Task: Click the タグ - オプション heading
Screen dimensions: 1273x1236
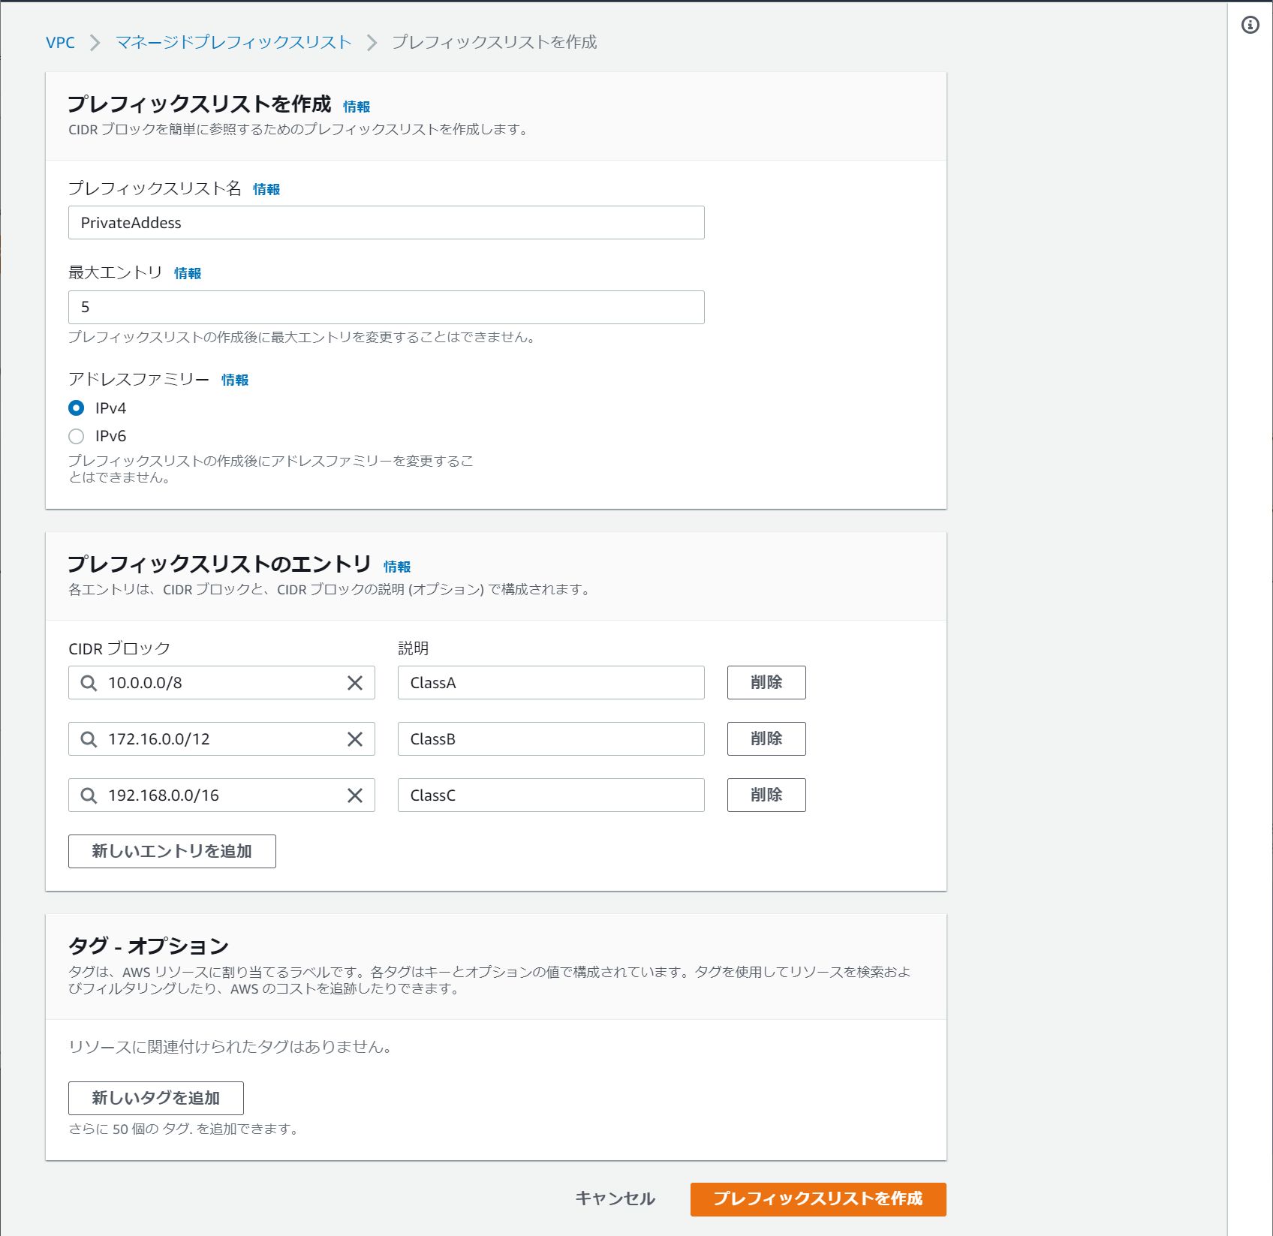Action: click(x=148, y=946)
